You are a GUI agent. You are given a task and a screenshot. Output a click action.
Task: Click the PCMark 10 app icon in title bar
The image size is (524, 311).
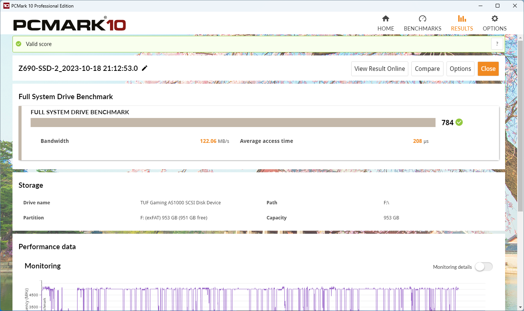coord(6,6)
